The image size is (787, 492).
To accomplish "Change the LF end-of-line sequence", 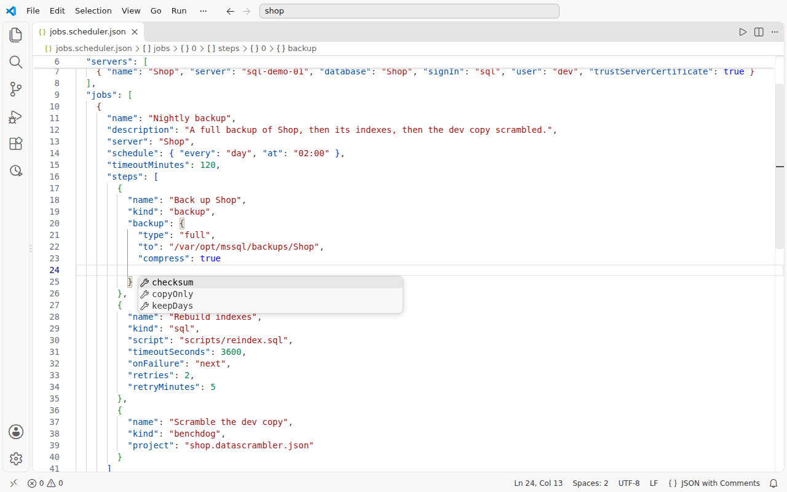I will coord(654,483).
